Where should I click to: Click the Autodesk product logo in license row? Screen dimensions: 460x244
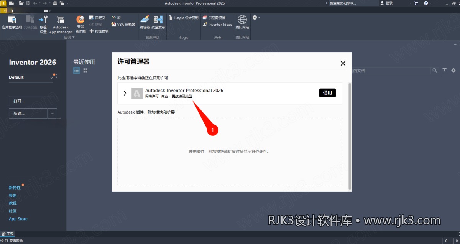point(137,94)
